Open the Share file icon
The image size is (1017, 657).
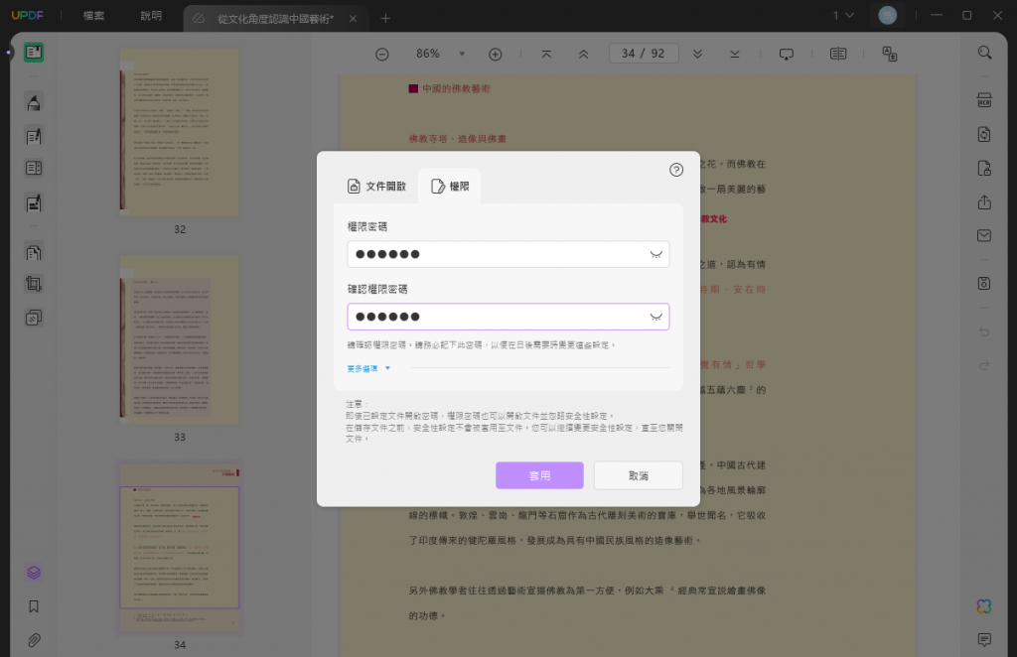[984, 202]
